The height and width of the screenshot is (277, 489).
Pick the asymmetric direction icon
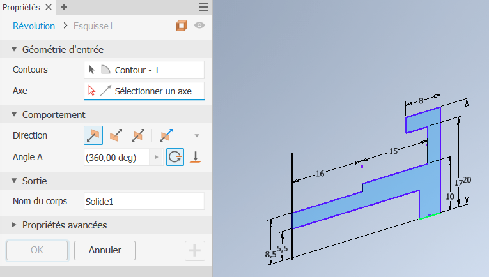point(166,135)
